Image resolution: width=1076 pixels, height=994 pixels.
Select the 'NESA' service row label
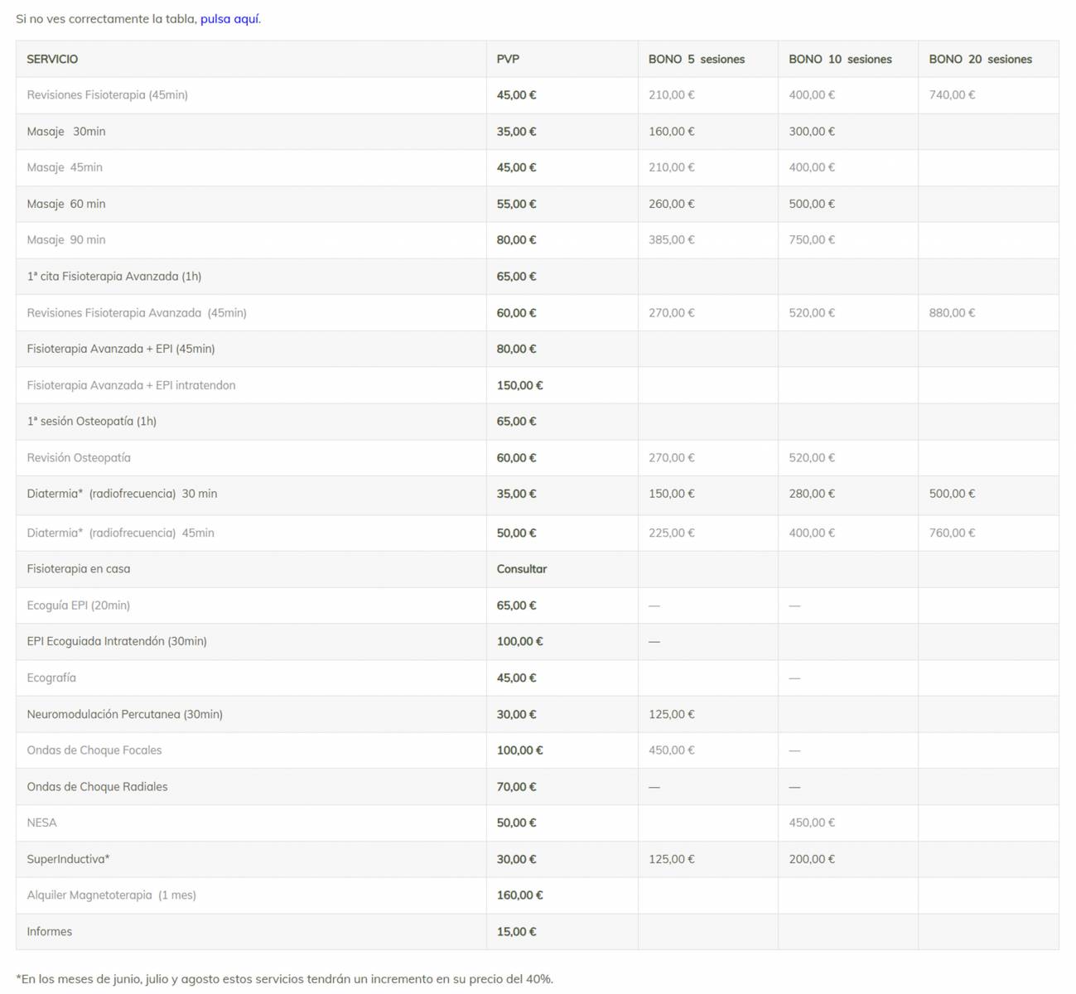[41, 823]
